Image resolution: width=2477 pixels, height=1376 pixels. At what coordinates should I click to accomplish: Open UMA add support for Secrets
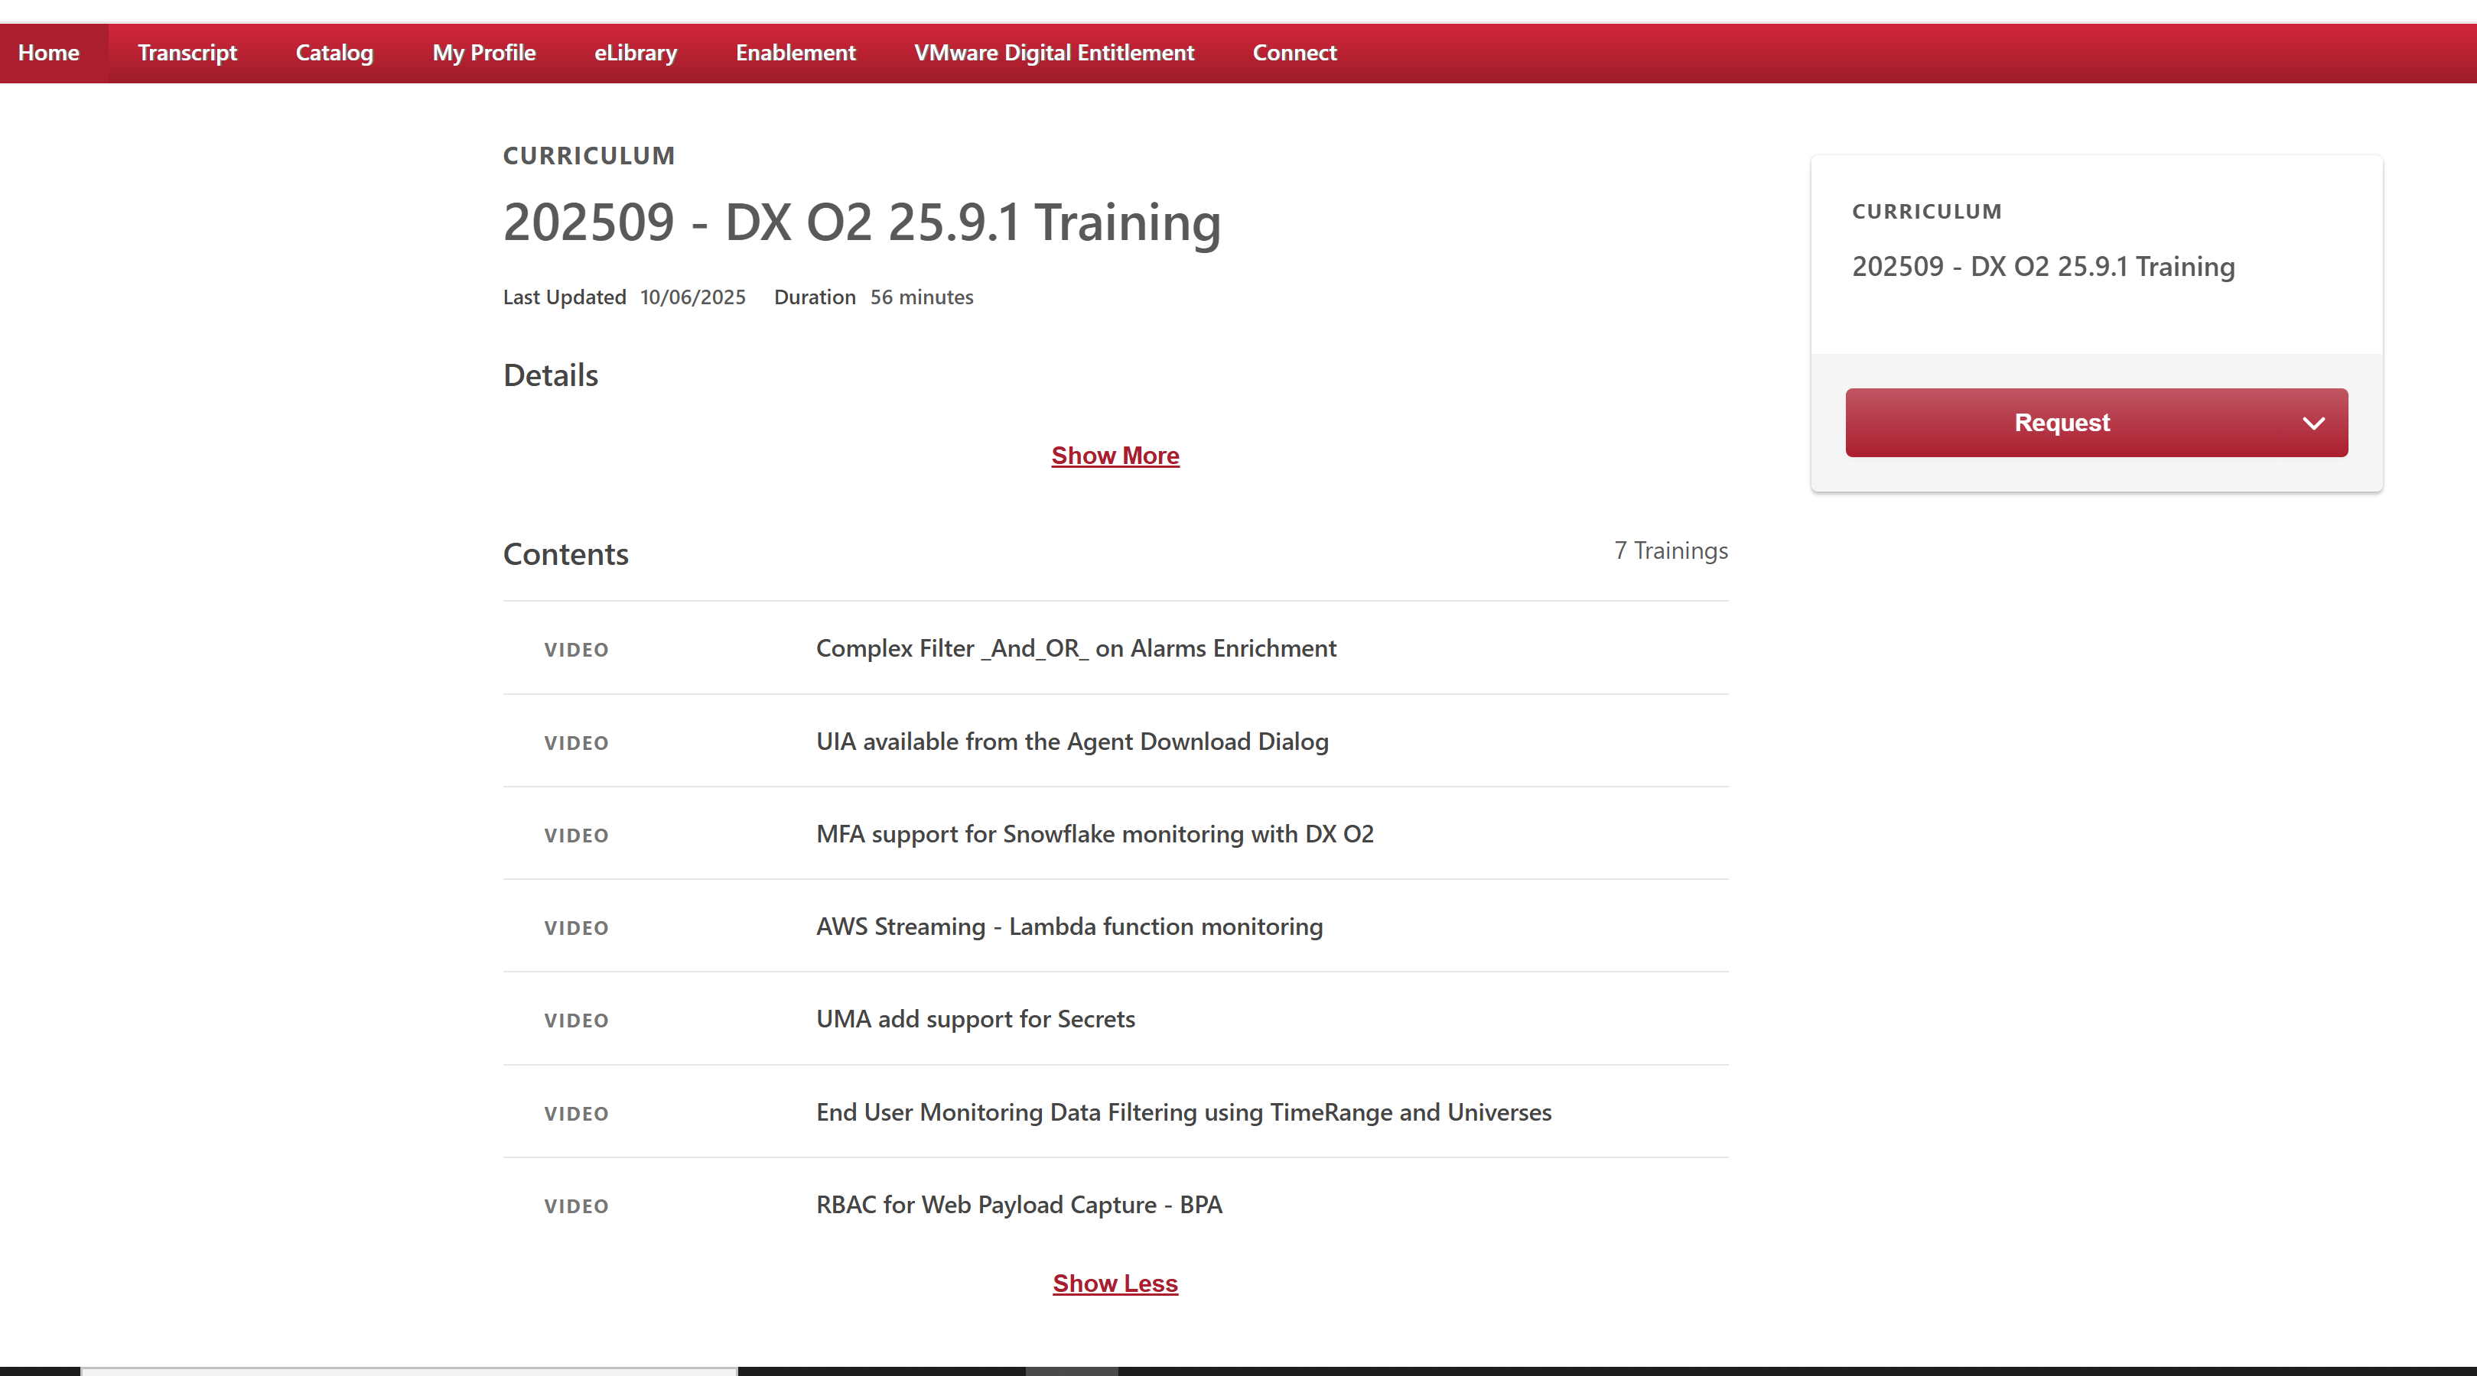tap(975, 1018)
